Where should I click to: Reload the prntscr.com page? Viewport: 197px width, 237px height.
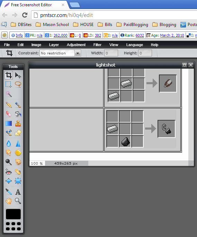point(25,15)
